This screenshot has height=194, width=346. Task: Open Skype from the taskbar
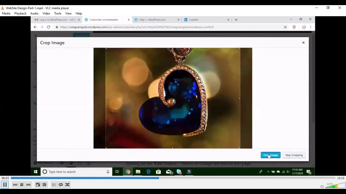point(179,172)
